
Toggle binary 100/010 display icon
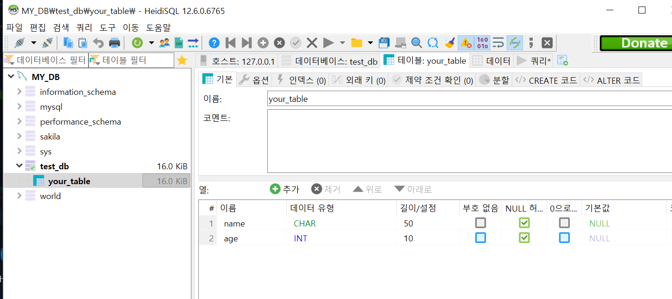482,43
